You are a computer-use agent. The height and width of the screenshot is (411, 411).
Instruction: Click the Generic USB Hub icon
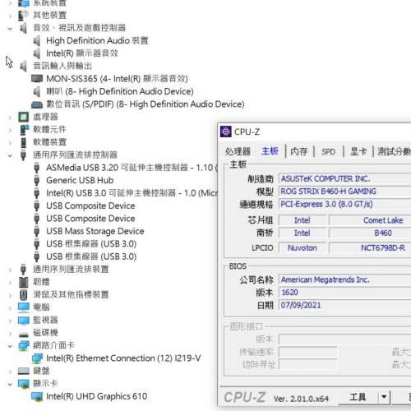[x=37, y=180]
